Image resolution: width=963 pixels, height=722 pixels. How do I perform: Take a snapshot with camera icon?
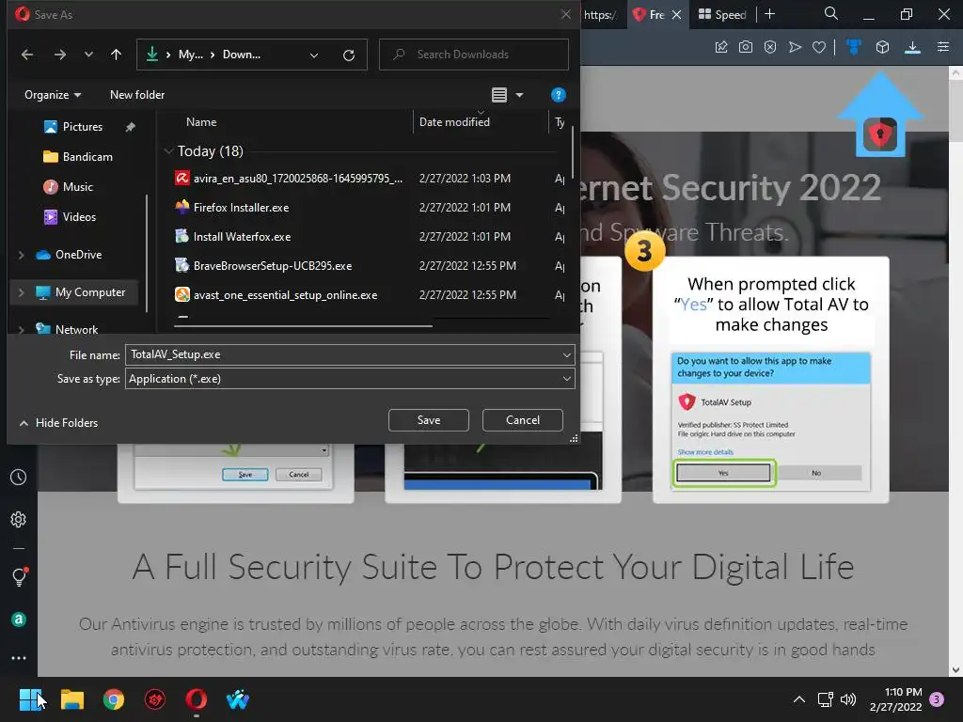coord(746,47)
